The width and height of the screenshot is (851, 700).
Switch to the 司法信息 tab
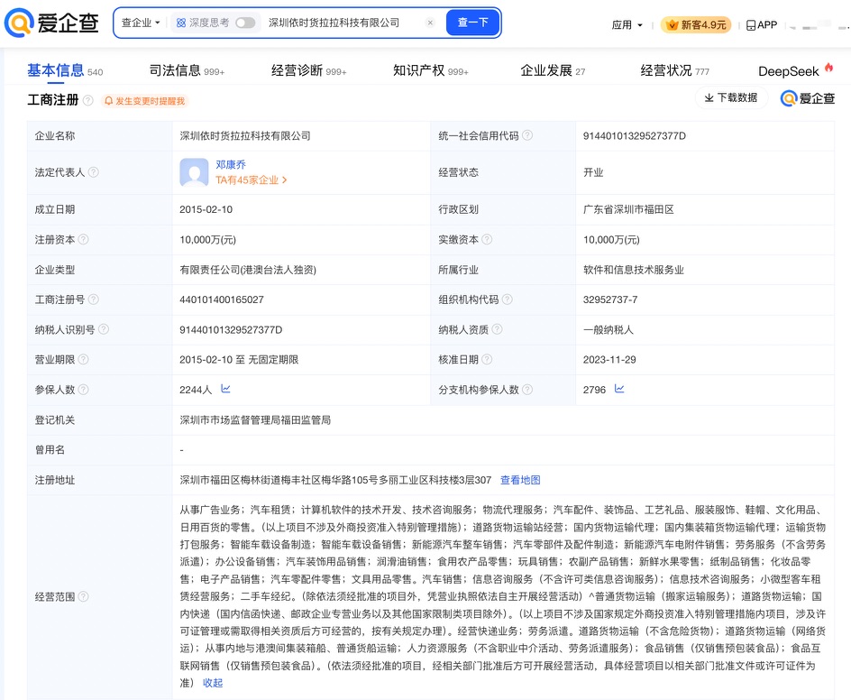point(187,71)
